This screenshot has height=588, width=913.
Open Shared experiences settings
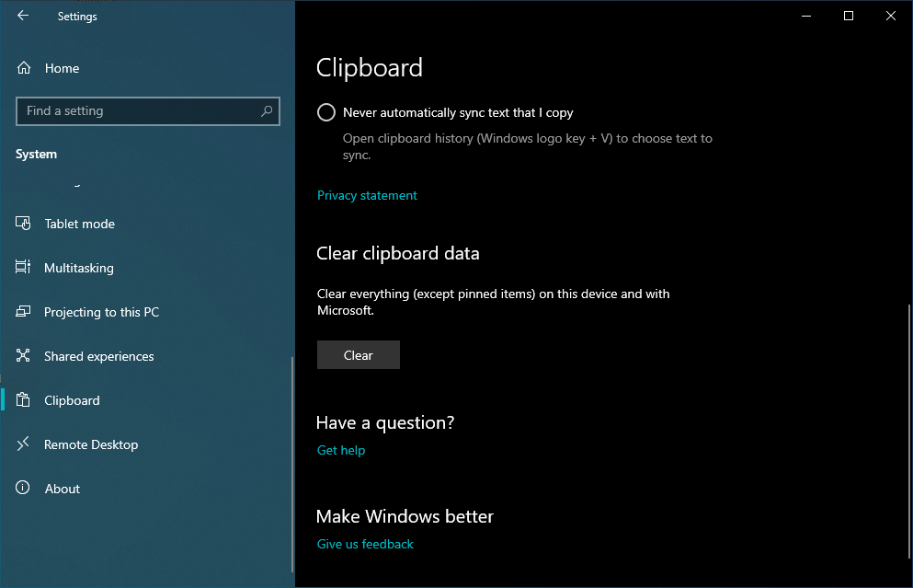[98, 356]
